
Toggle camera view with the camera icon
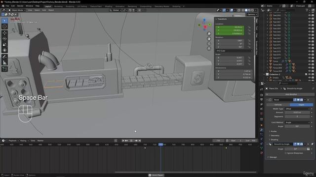click(x=209, y=44)
